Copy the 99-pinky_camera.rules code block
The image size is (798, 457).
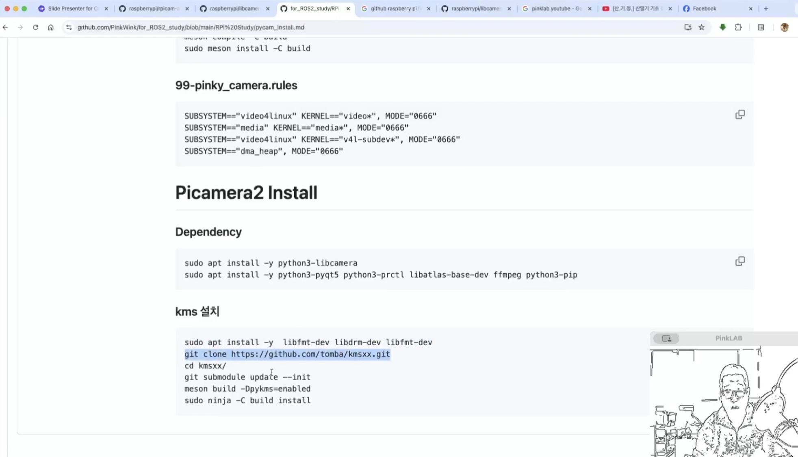(x=740, y=115)
